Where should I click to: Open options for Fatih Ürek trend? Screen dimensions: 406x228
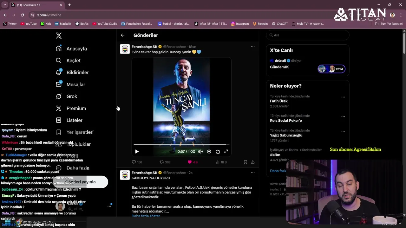[x=343, y=97]
